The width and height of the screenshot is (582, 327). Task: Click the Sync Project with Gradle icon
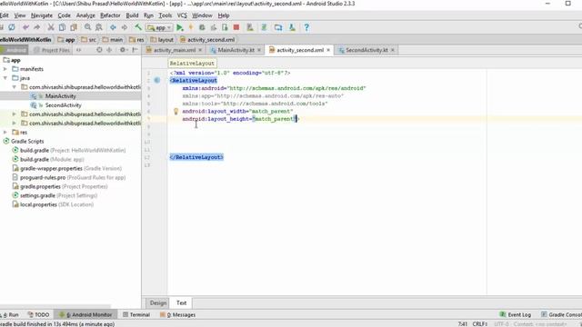264,27
